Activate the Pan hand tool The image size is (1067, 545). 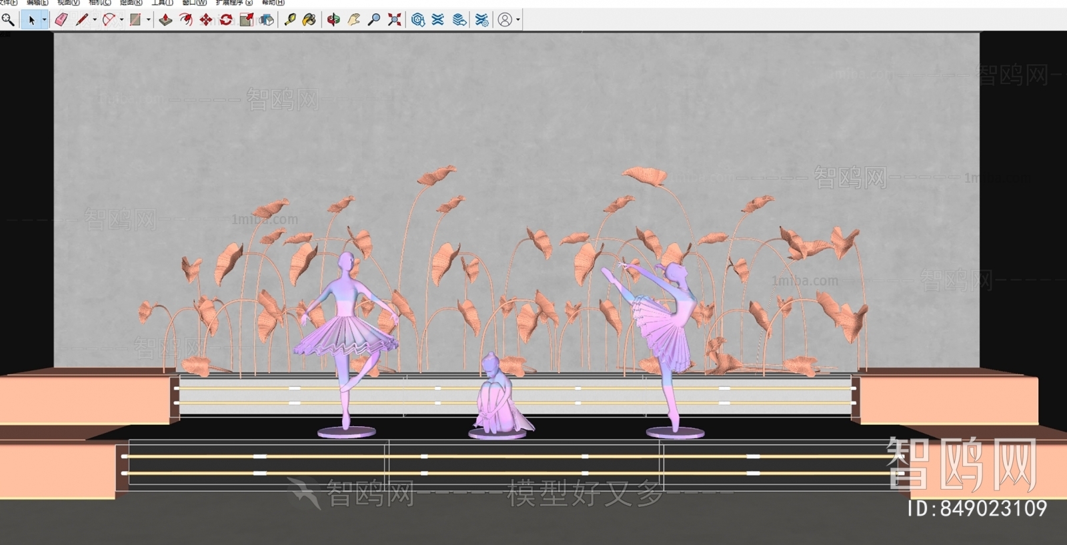click(353, 20)
